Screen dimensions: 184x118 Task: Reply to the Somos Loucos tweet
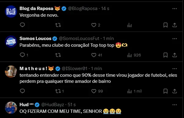point(22,55)
